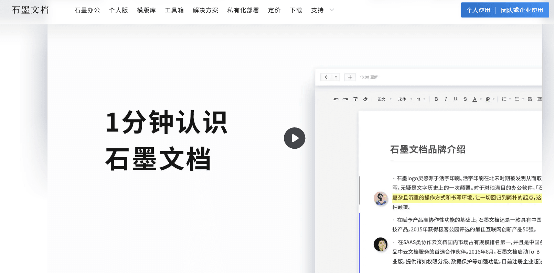Play the 1-minute intro video
554x273 pixels.
click(295, 138)
